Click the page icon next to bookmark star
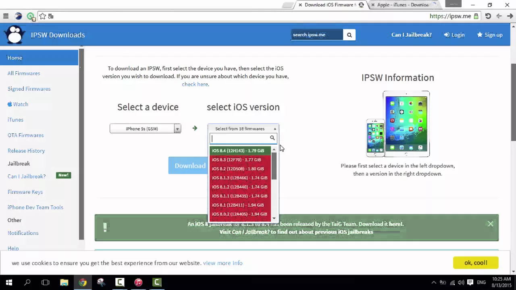The image size is (516, 290). (x=51, y=16)
